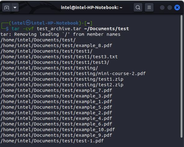Click the 'Removing leading' tar warning line
184x147 pixels.
(x=60, y=34)
